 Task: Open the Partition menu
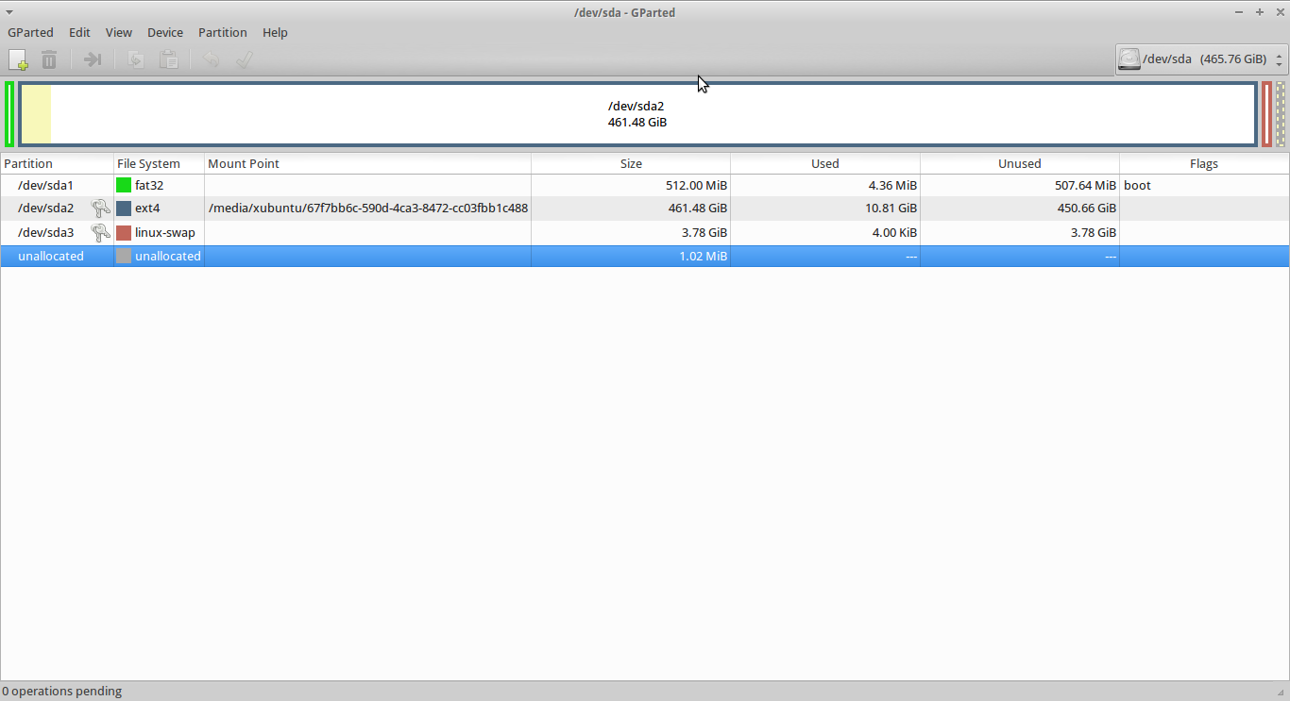(x=222, y=32)
